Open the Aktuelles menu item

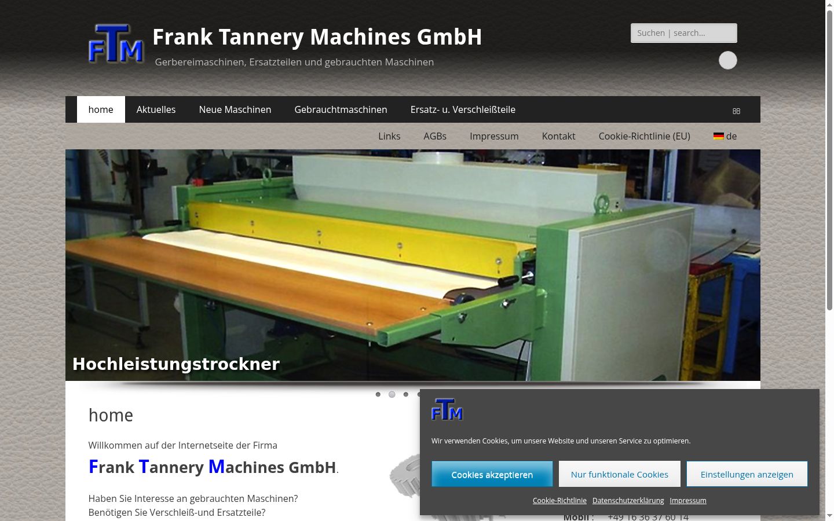[x=156, y=109]
